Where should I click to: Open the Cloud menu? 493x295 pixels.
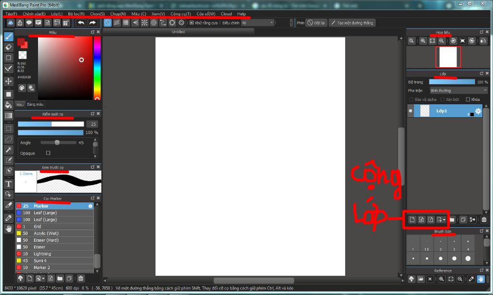click(226, 14)
